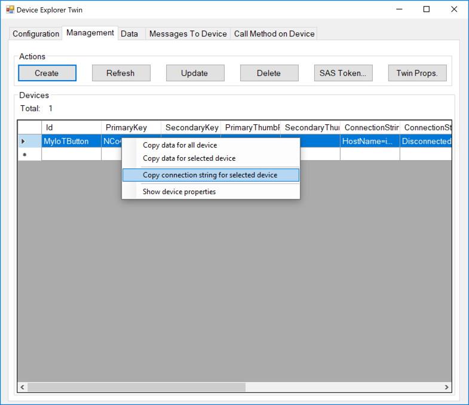Screen dimensions: 469x405
Task: Click the horizontal scrollbar right arrow
Action: pos(446,387)
